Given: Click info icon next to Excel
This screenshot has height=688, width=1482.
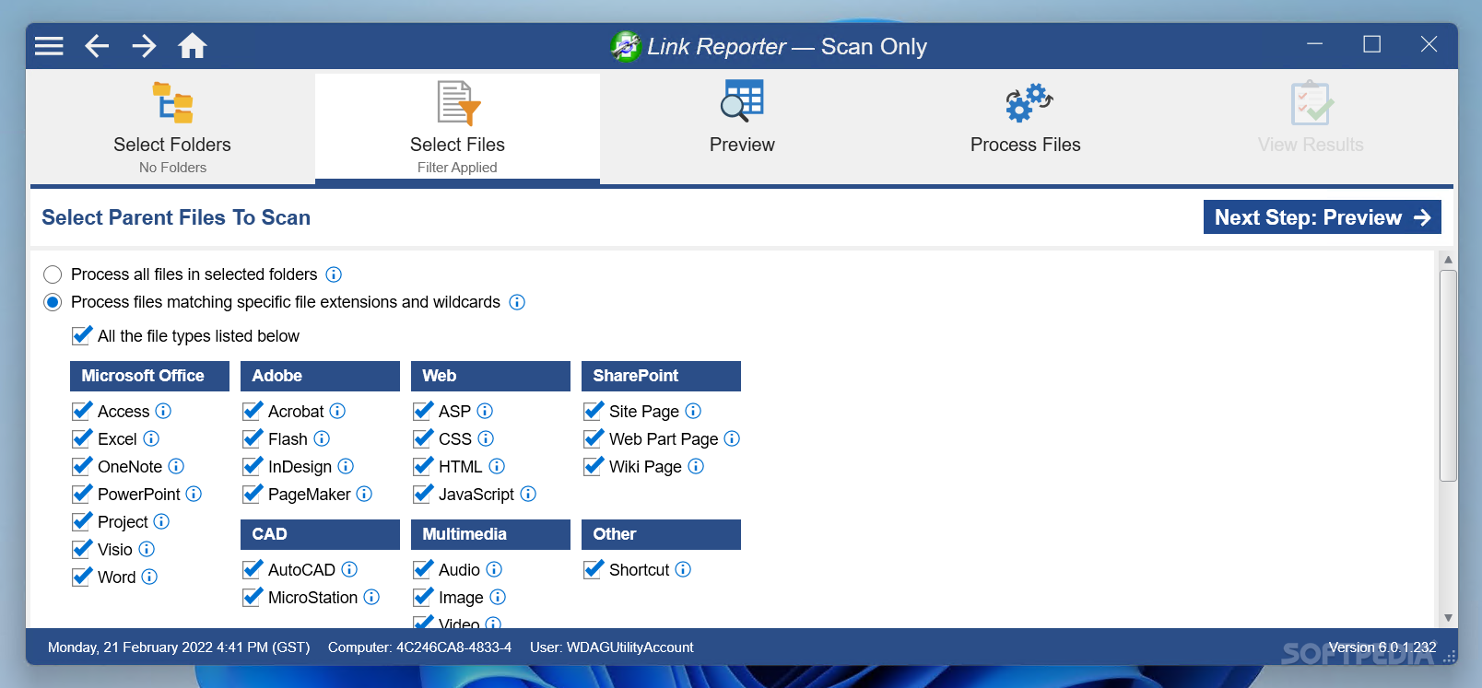Looking at the screenshot, I should click(151, 438).
